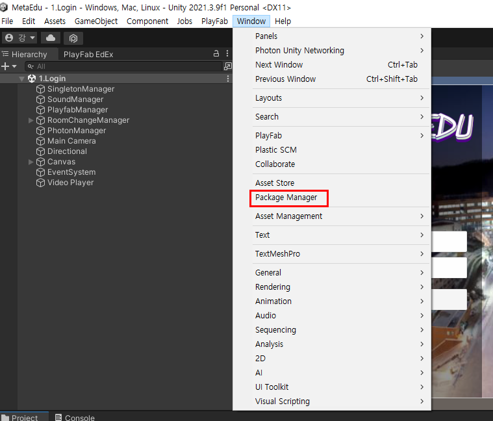Open Package Manager from Window menu
Image resolution: width=493 pixels, height=421 pixels.
click(x=332, y=198)
